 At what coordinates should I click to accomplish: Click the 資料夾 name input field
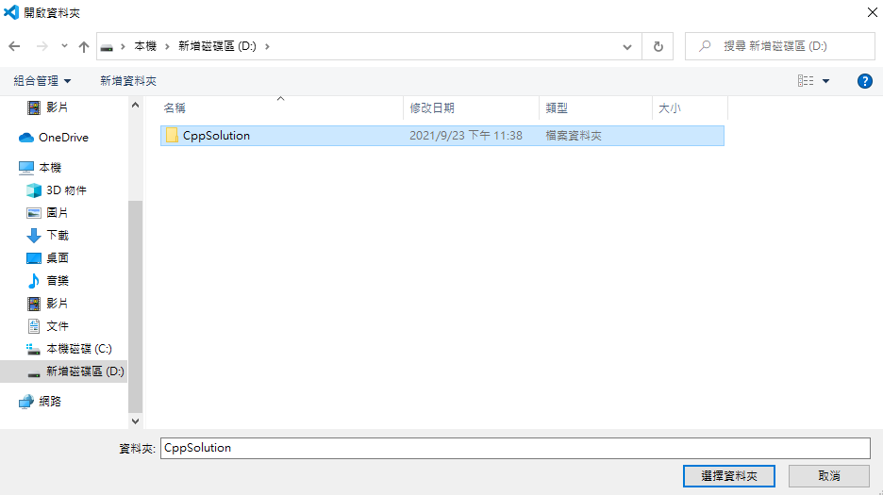click(x=514, y=448)
